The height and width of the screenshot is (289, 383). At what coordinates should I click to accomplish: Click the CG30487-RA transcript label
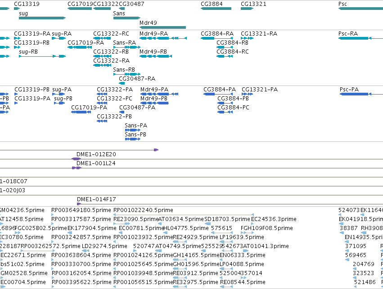pos(137,79)
